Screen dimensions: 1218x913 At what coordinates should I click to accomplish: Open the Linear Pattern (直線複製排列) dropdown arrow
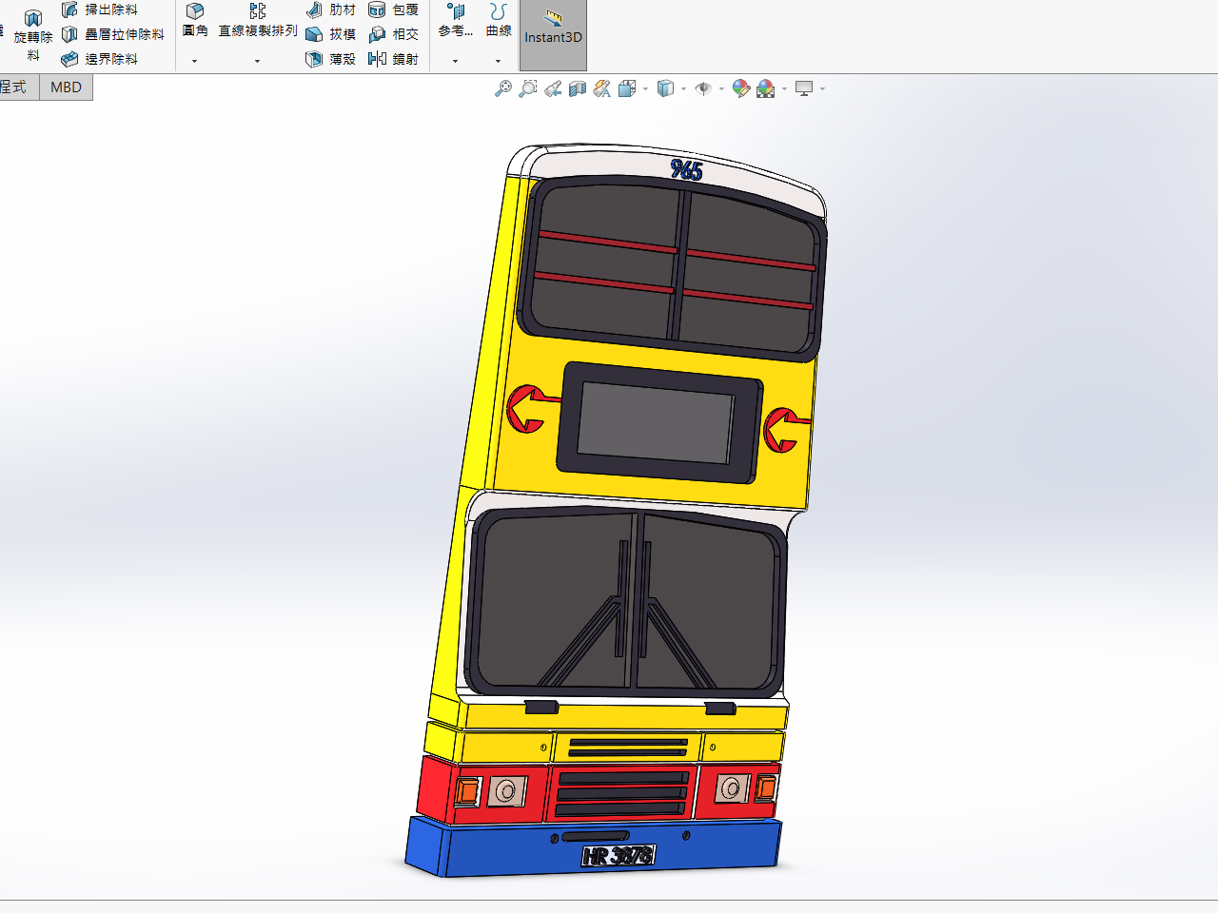pyautogui.click(x=257, y=61)
